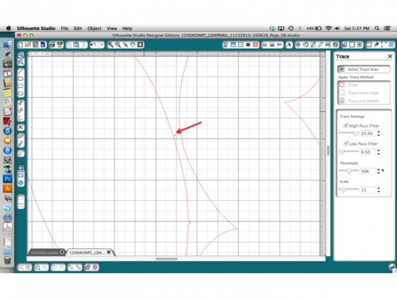Adjust High Pass Filter value stepper

tap(379, 133)
